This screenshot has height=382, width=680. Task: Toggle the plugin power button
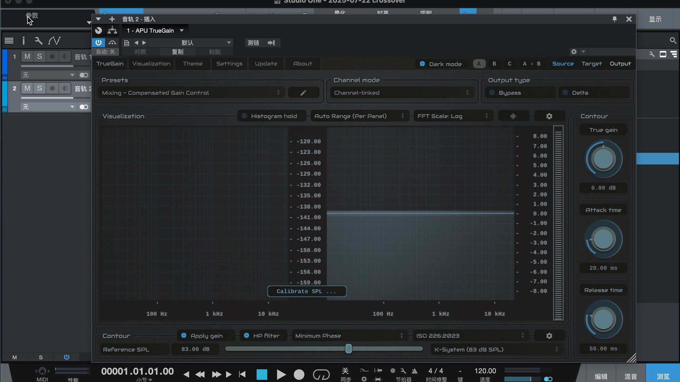pos(98,42)
